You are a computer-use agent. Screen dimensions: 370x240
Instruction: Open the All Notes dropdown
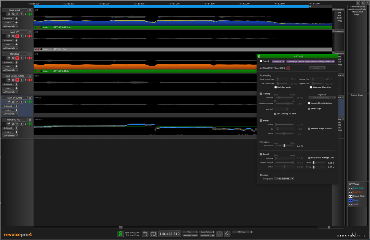[x=242, y=232]
